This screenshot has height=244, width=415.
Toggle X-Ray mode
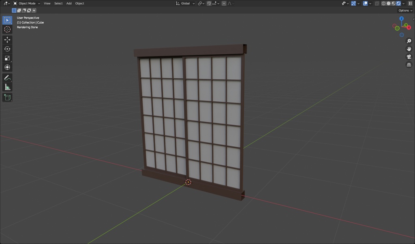point(377,3)
